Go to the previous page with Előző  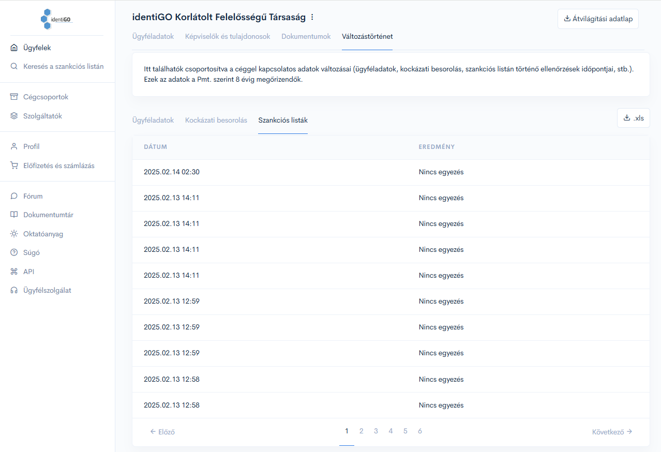pyautogui.click(x=162, y=431)
